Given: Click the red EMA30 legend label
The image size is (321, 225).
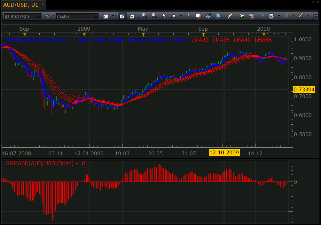Looking at the screenshot, I should tap(200, 40).
